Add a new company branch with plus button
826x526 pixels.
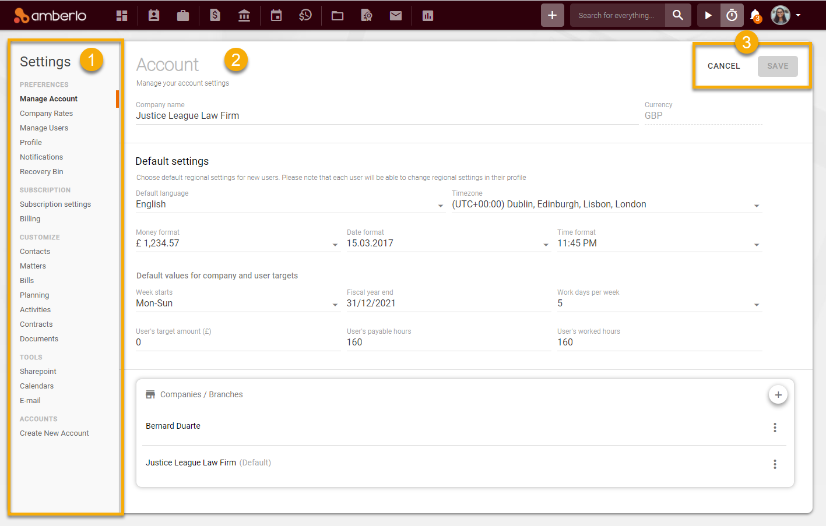click(778, 394)
